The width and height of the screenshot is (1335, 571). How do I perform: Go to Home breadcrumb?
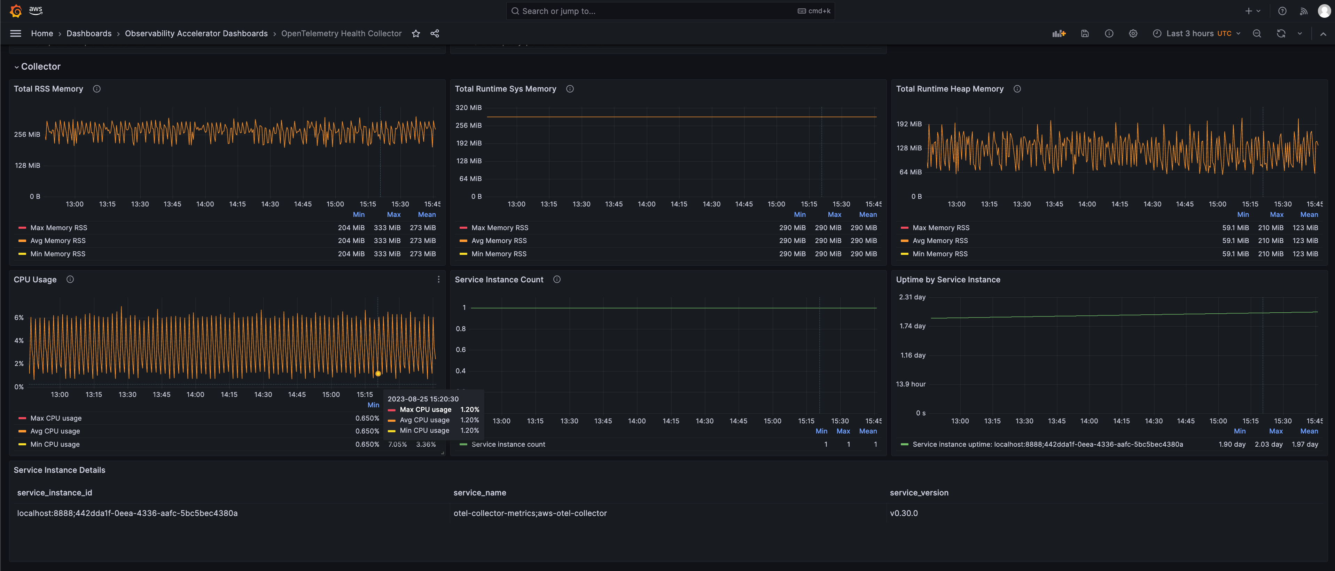tap(42, 34)
